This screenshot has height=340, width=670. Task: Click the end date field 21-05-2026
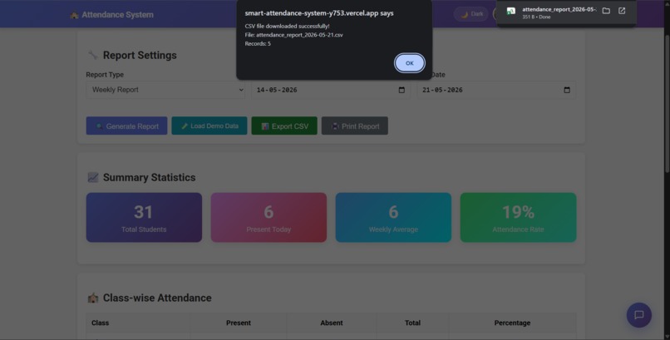[496, 90]
